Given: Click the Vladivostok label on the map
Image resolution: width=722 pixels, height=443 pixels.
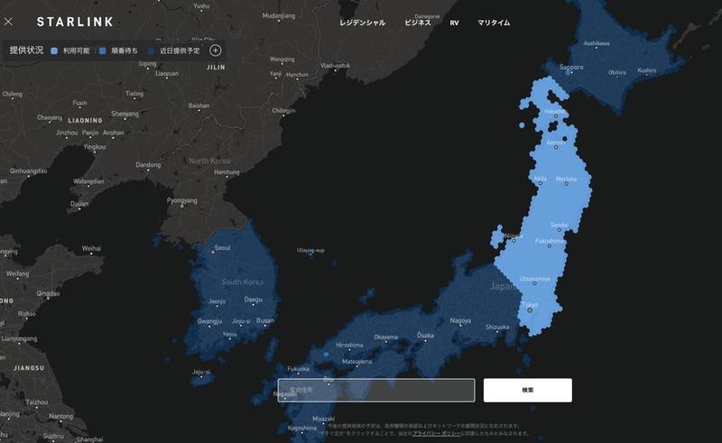Looking at the screenshot, I should pos(335,65).
